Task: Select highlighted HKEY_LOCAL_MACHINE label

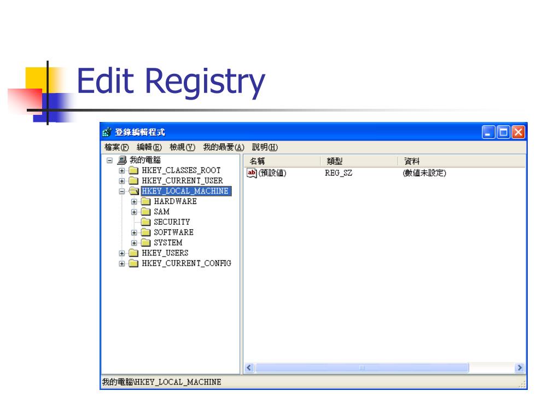Action: click(186, 191)
